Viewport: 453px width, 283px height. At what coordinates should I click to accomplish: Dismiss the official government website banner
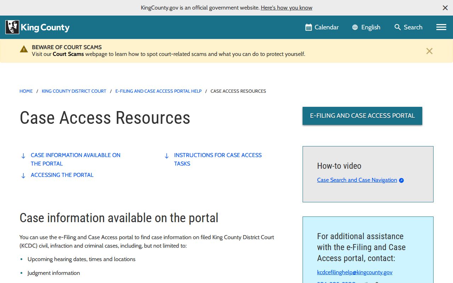[445, 8]
